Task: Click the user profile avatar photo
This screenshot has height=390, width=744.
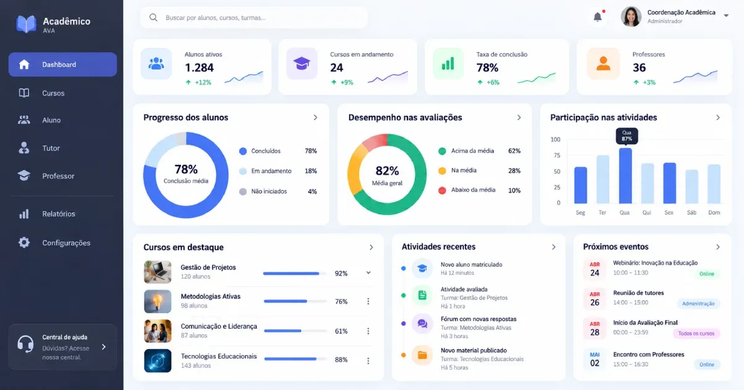Action: tap(631, 17)
